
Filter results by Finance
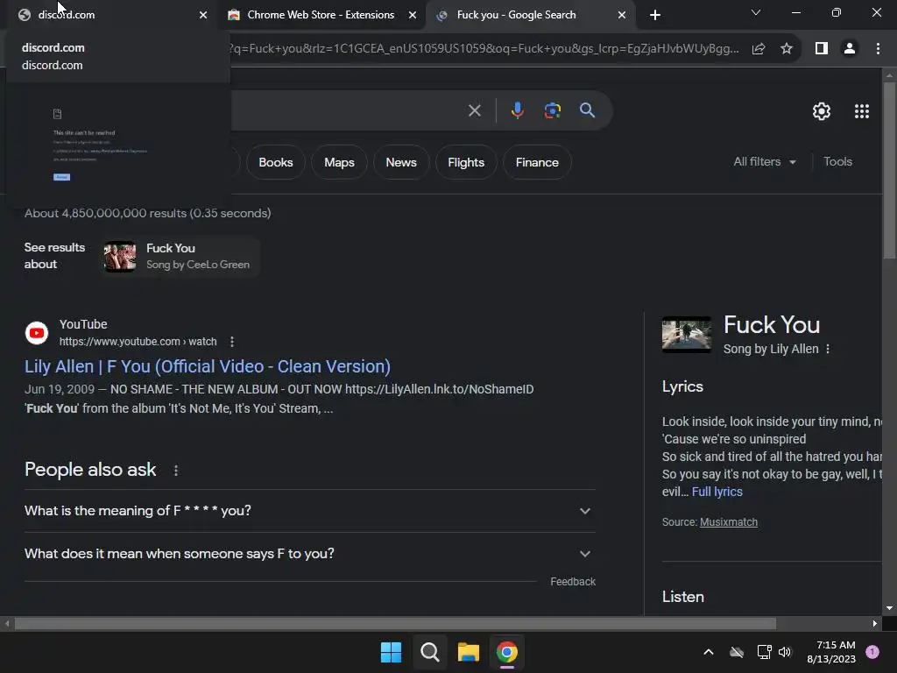[x=537, y=162]
